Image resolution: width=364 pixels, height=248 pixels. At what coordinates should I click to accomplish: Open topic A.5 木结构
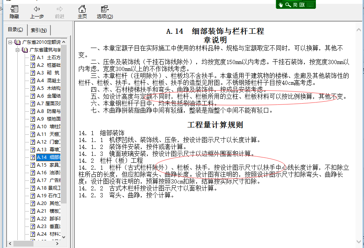pos(48,88)
